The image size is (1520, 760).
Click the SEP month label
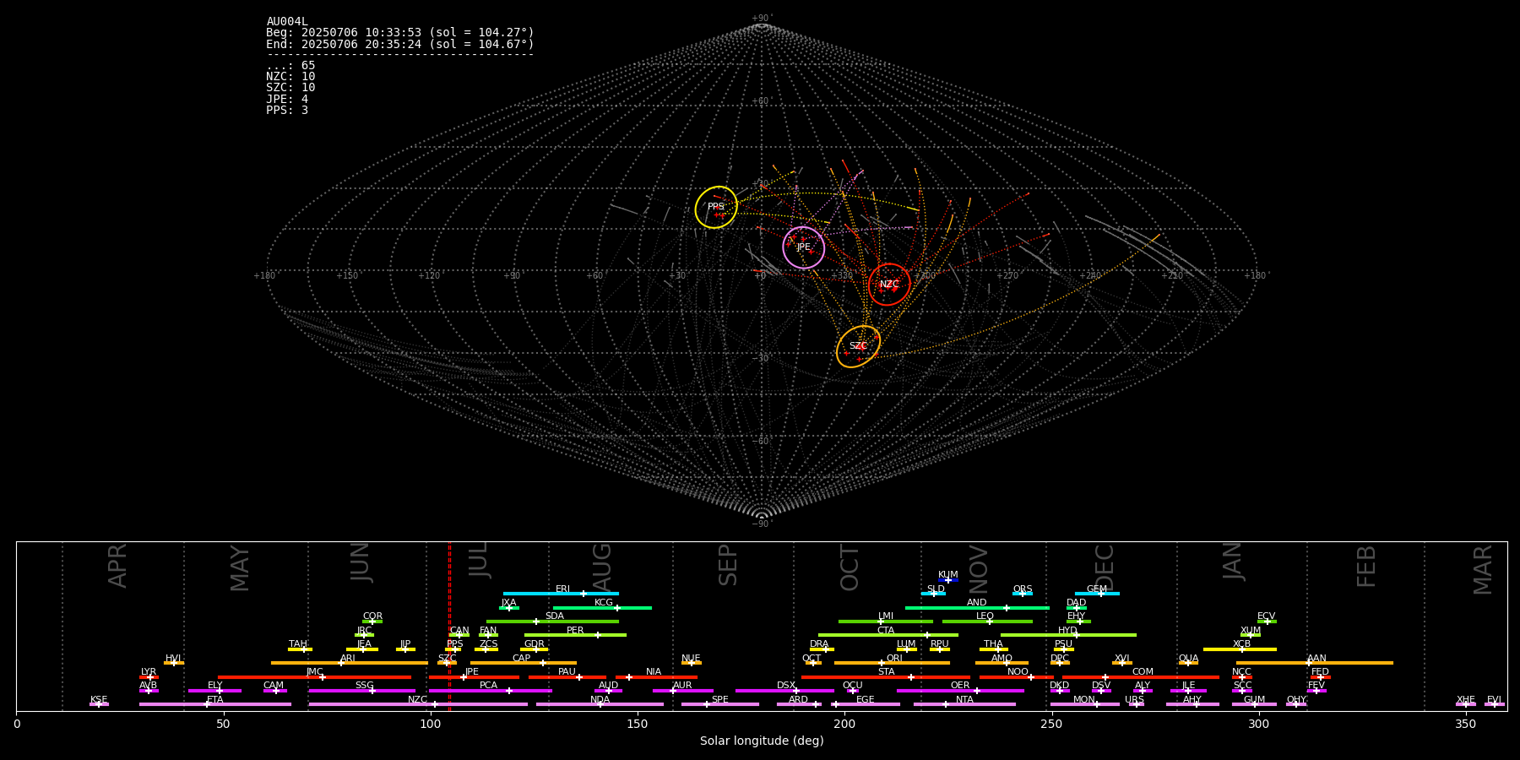728,565
